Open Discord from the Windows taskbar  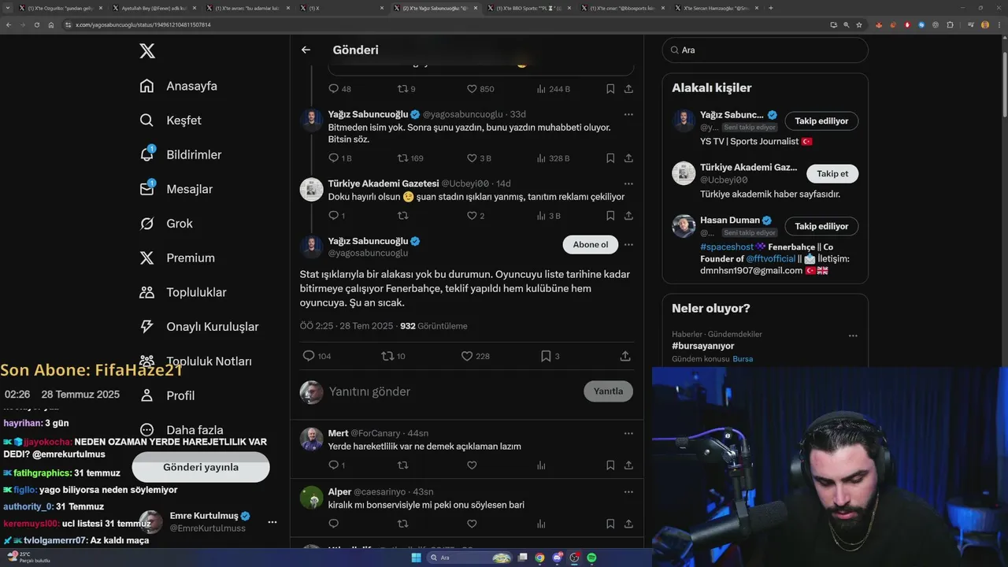(x=558, y=558)
